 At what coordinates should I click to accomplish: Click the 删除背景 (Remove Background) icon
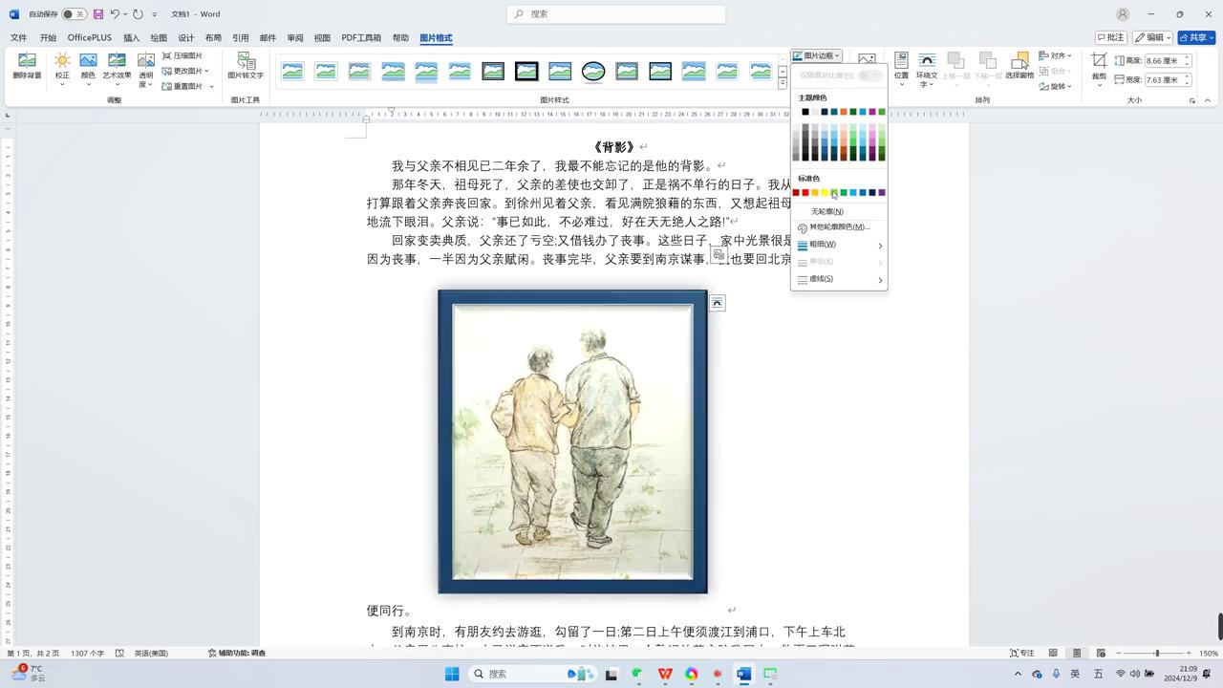(27, 65)
